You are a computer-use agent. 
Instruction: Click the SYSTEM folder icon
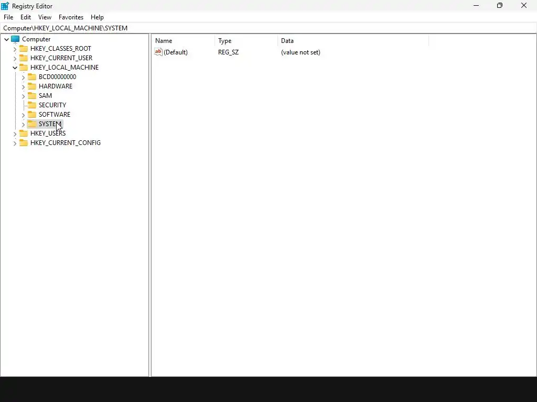[32, 124]
